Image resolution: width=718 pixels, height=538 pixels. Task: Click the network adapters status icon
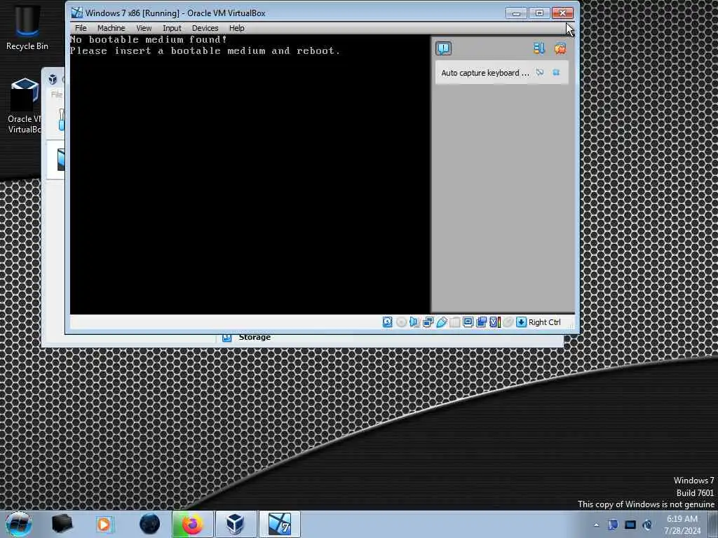(428, 322)
